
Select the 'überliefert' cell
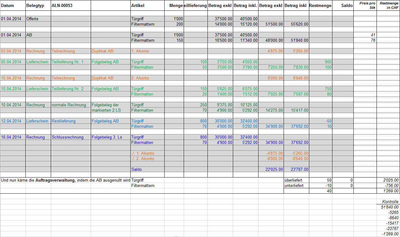(296, 180)
